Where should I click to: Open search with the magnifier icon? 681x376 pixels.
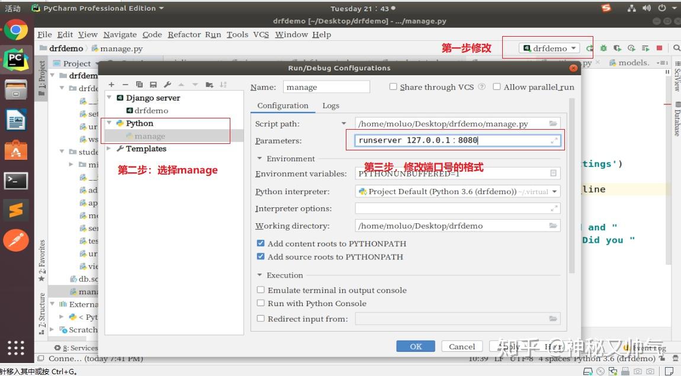click(x=676, y=48)
